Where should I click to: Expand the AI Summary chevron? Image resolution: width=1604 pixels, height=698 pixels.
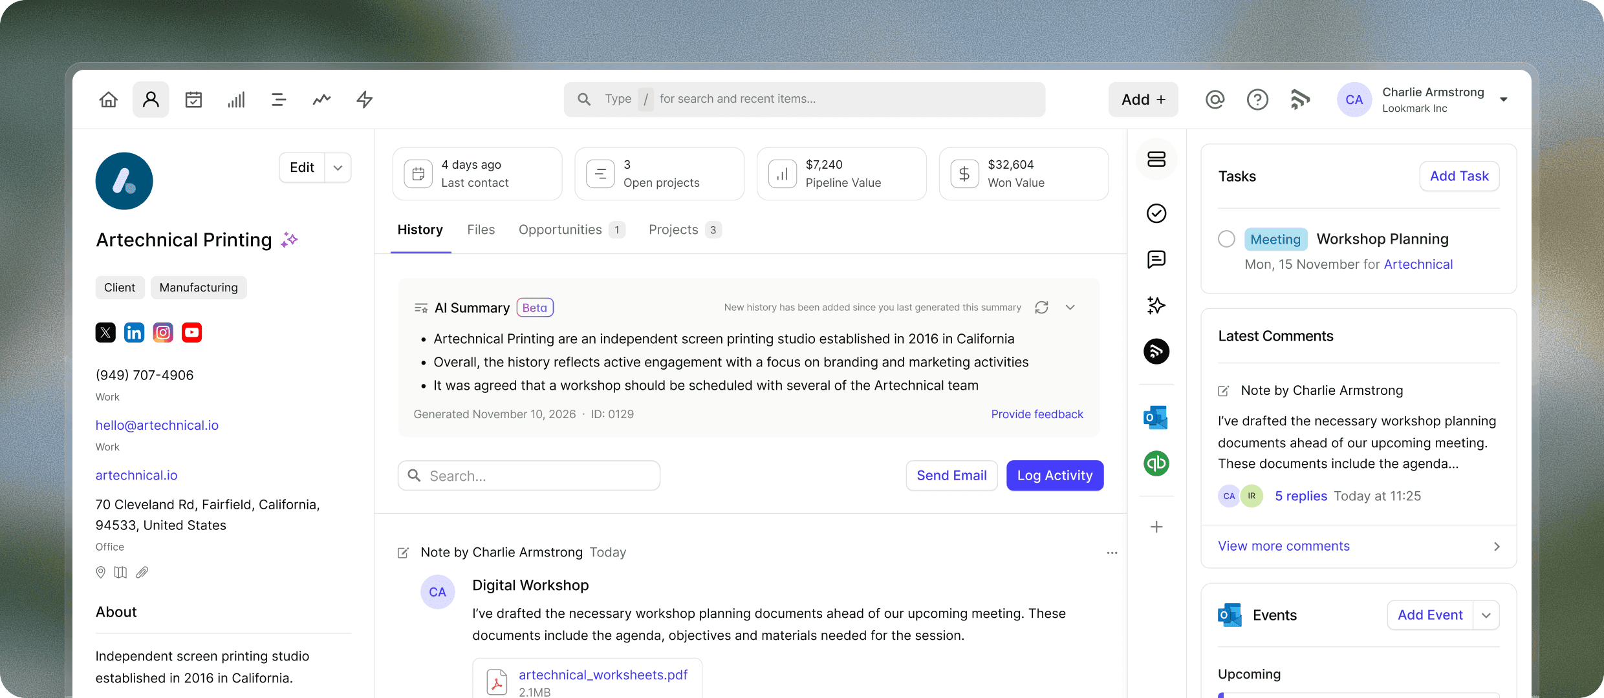point(1070,307)
